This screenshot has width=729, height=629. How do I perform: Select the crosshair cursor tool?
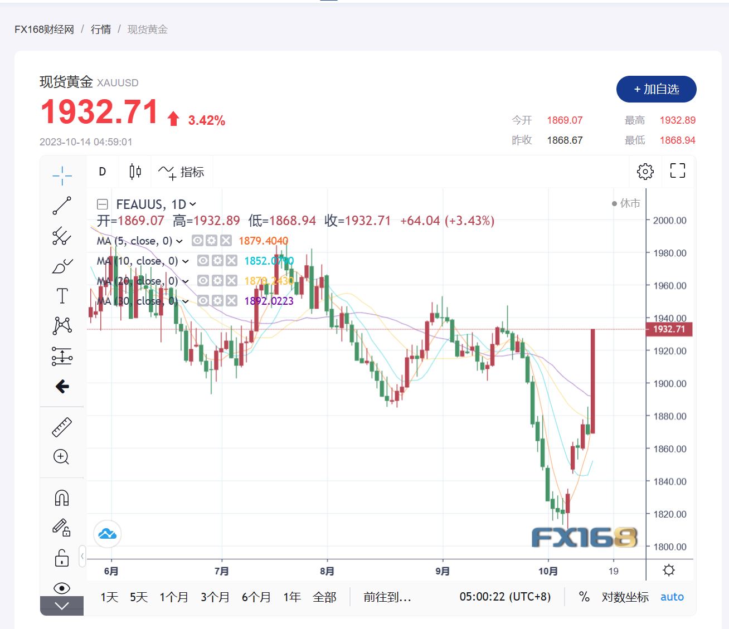click(x=62, y=174)
